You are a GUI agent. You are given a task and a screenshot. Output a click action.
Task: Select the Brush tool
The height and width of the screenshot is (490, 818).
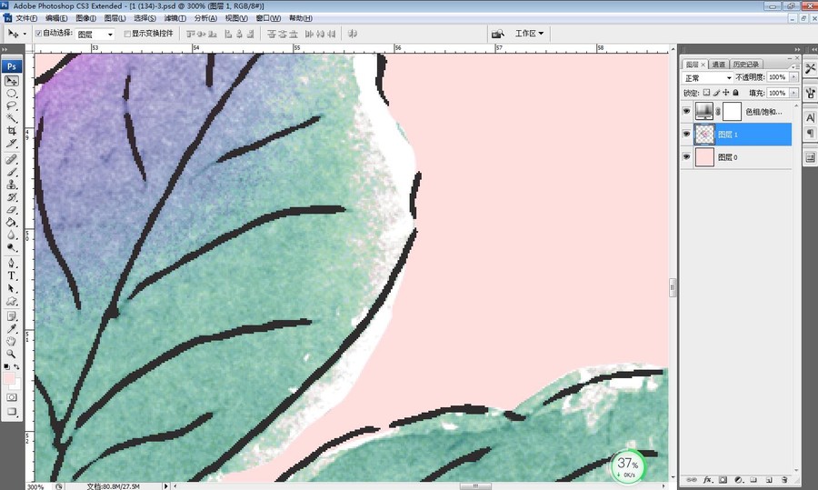click(x=12, y=172)
